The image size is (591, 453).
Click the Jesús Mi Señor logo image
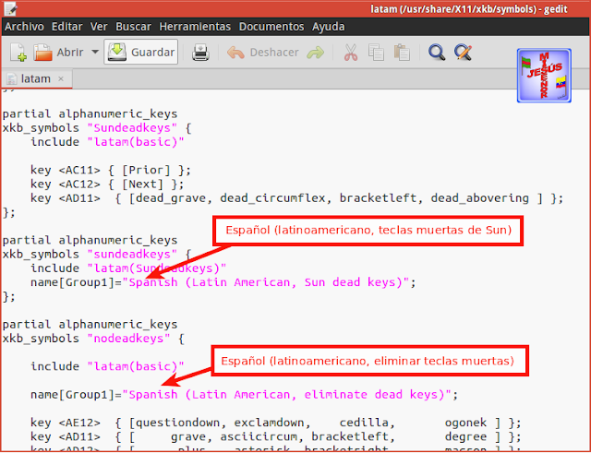click(544, 76)
